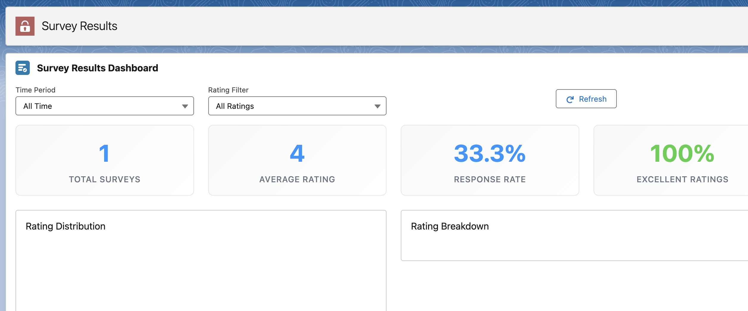Click the 33.3% response rate value
This screenshot has height=311, width=748.
coord(490,153)
